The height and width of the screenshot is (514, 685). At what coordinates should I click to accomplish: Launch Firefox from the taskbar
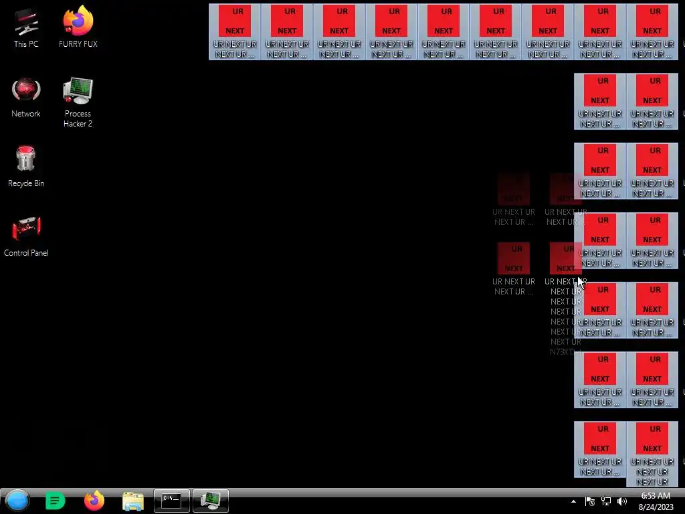coord(94,501)
